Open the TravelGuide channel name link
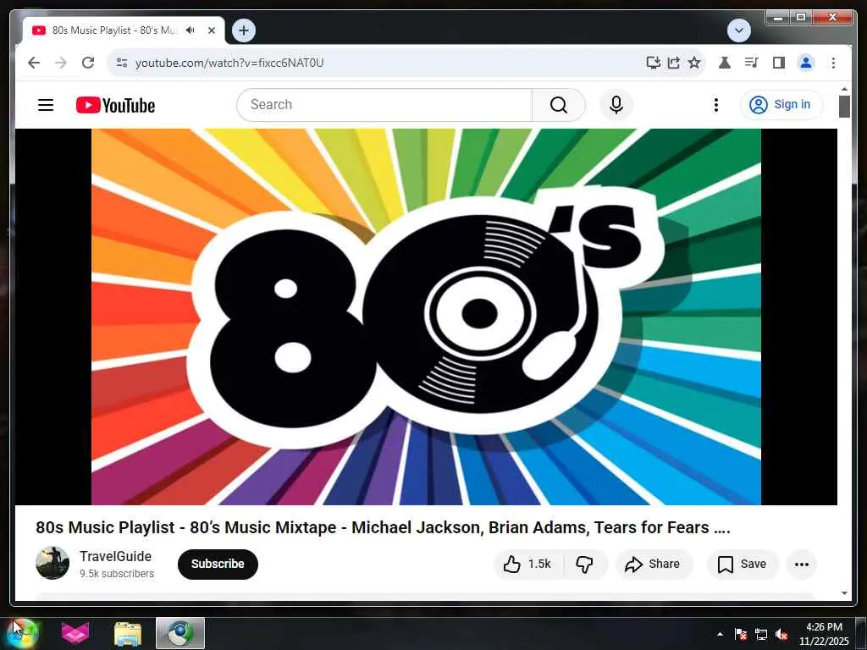The height and width of the screenshot is (650, 867). (115, 557)
